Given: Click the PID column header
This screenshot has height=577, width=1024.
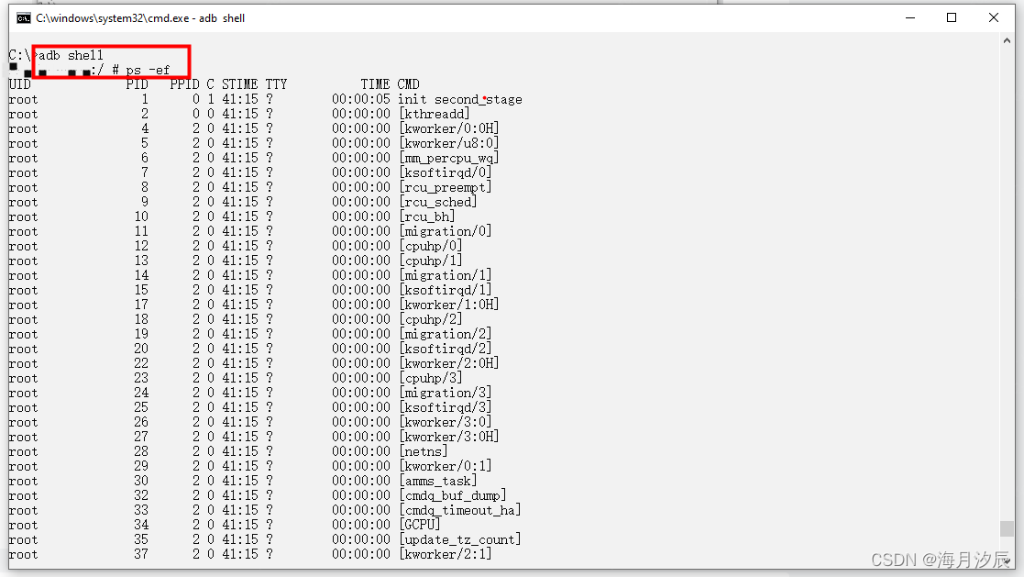Looking at the screenshot, I should (137, 83).
